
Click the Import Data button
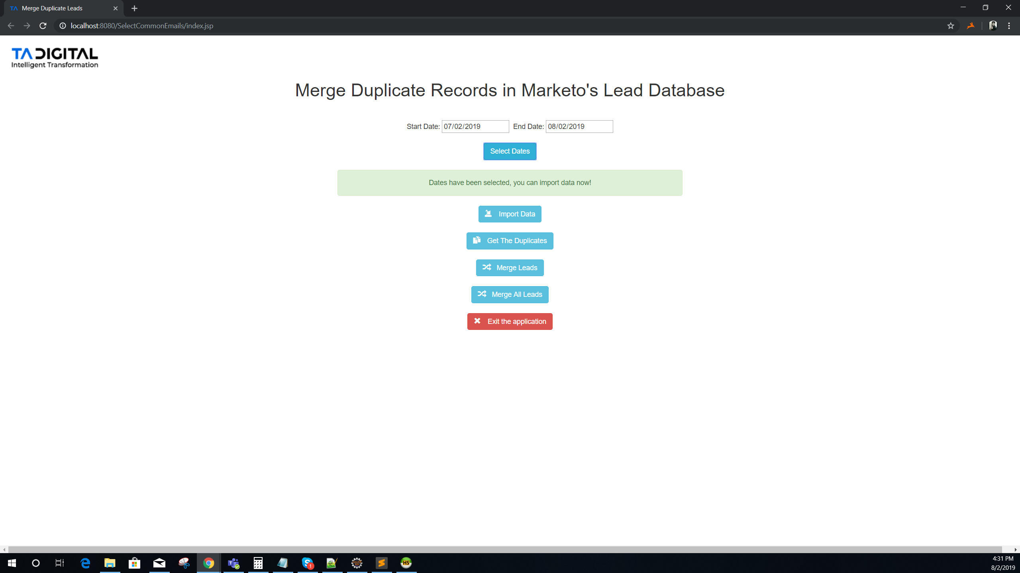(x=509, y=213)
